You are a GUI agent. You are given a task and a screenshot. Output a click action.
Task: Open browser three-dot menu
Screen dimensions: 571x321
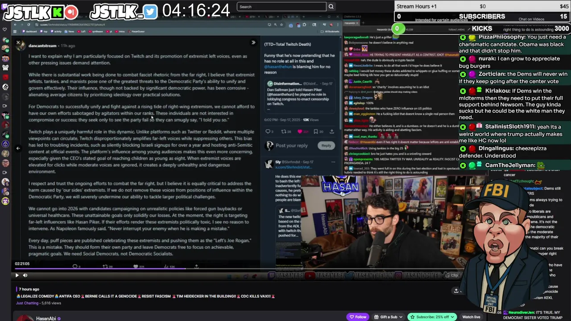pyautogui.click(x=337, y=25)
